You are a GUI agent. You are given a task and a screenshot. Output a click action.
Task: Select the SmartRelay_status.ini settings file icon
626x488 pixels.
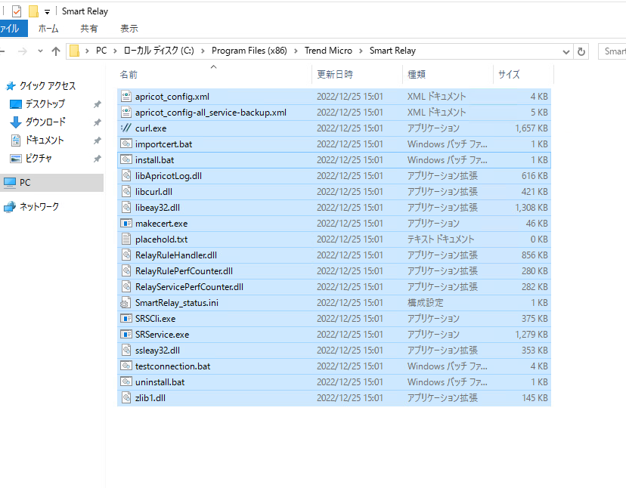(126, 303)
